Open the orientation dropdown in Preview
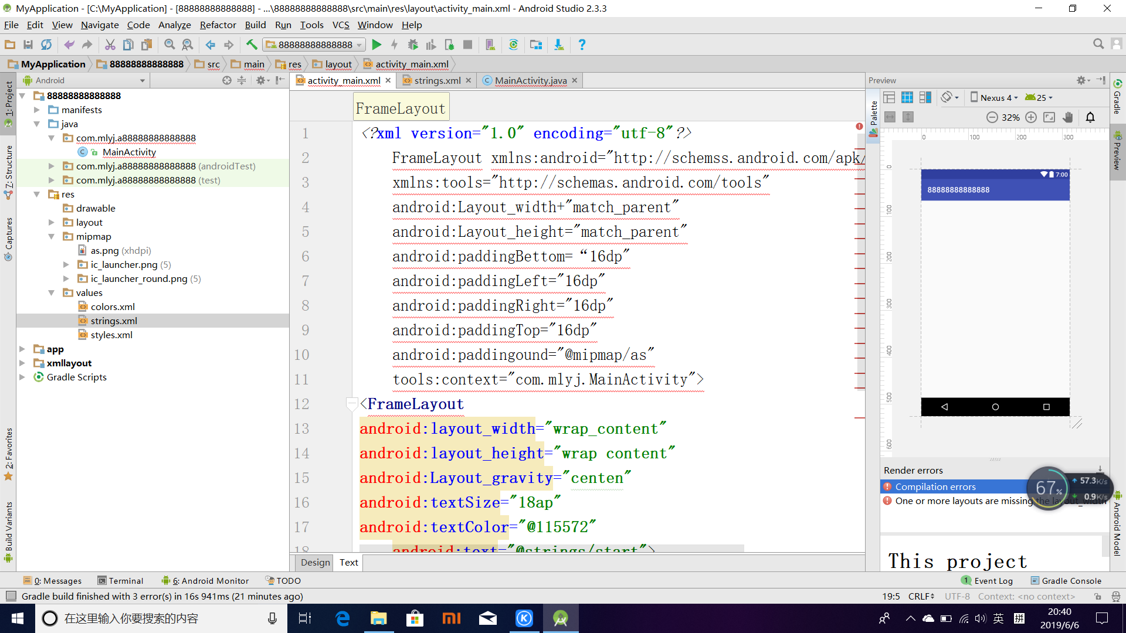This screenshot has width=1126, height=633. point(949,97)
